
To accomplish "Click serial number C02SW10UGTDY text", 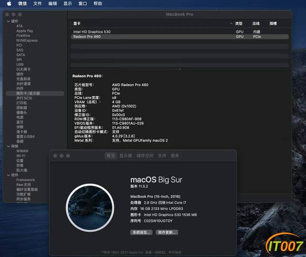I will pyautogui.click(x=158, y=221).
